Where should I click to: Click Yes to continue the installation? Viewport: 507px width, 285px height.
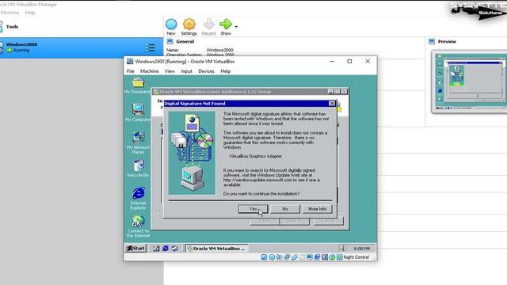point(253,209)
